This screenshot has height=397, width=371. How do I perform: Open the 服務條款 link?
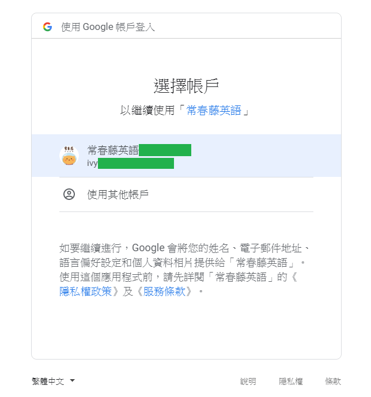[x=164, y=292]
